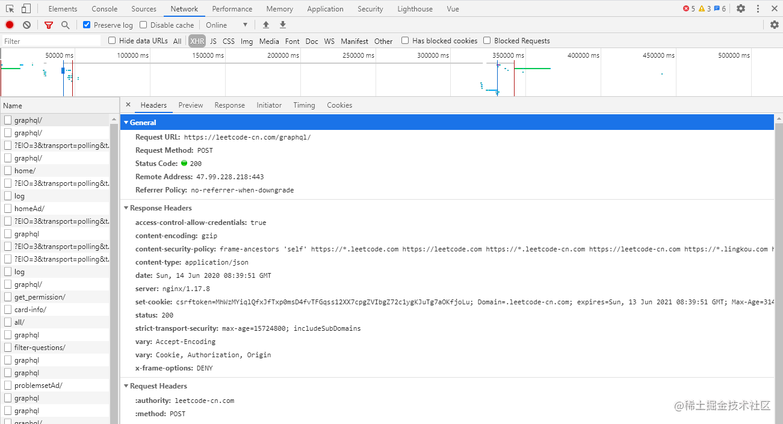Screen dimensions: 783x424
Task: Open the Vue devtools panel
Action: point(453,8)
